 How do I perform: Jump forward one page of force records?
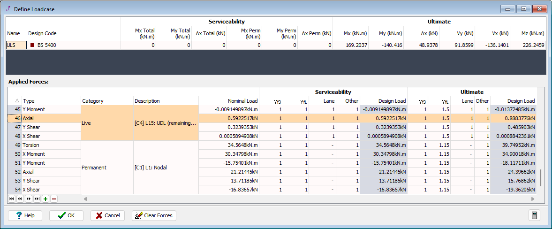(x=29, y=199)
